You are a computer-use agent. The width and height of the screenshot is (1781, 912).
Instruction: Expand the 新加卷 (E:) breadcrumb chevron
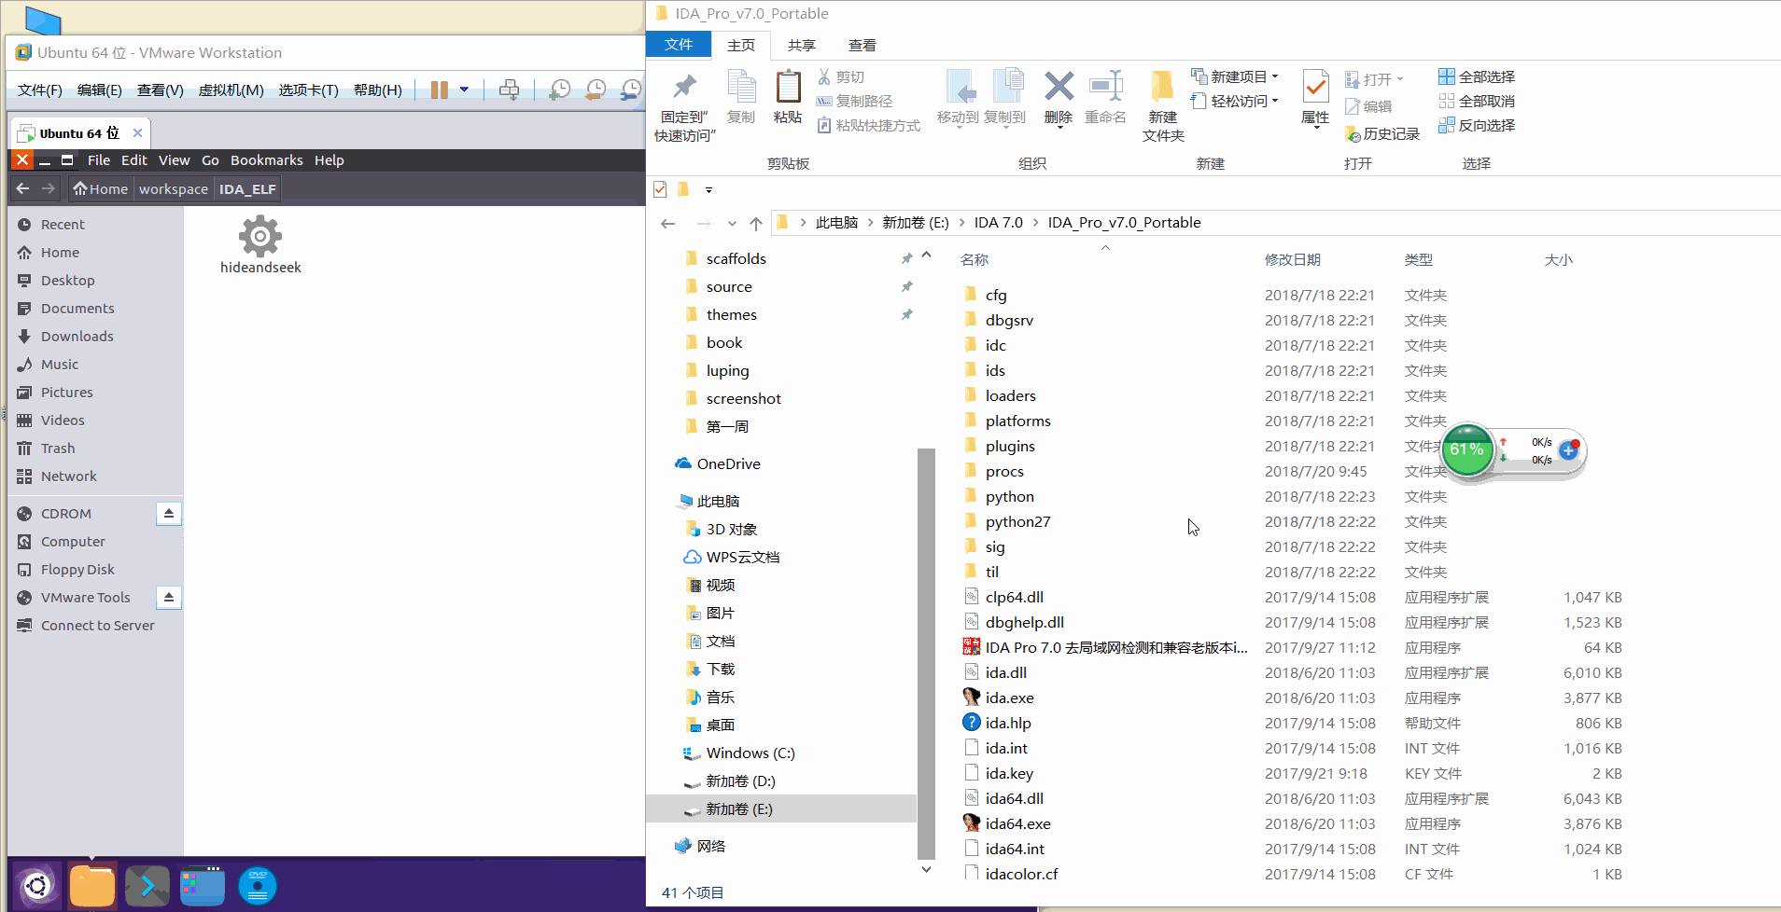point(961,222)
